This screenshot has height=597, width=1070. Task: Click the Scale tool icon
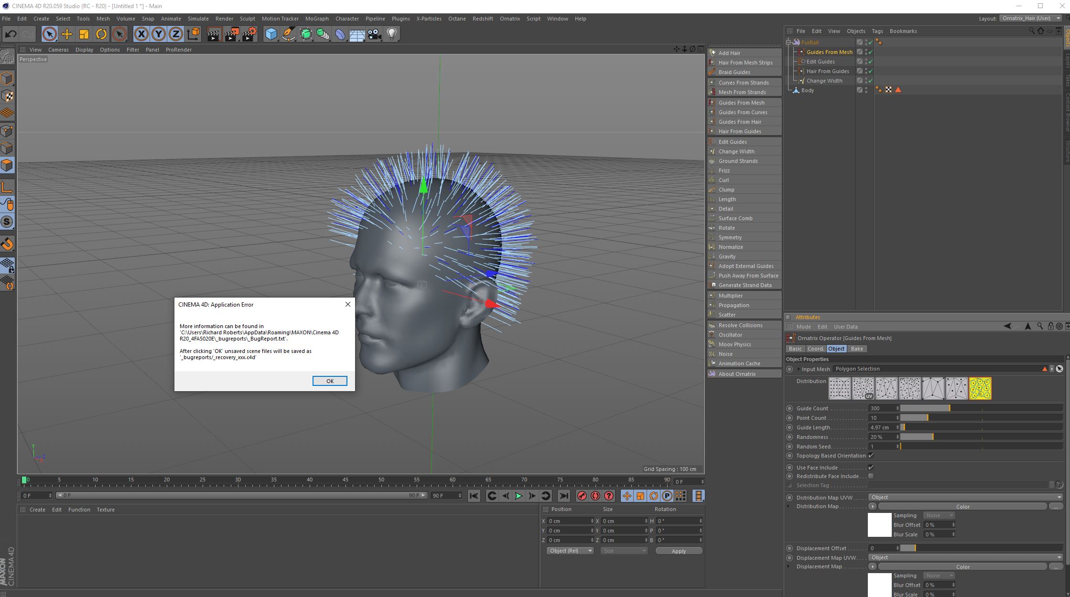(84, 34)
